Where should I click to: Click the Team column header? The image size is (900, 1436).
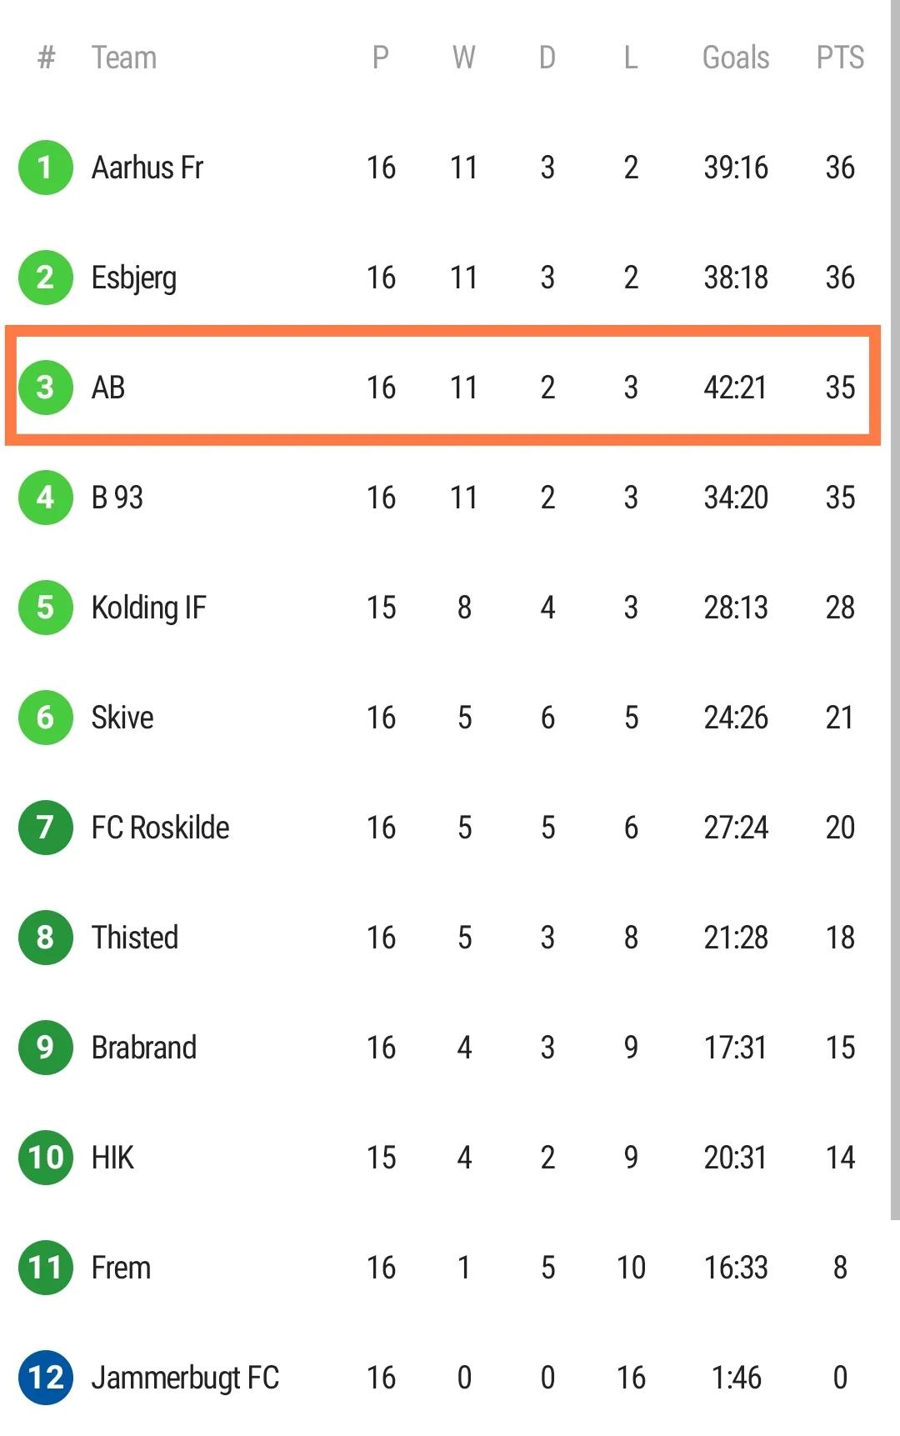[124, 58]
